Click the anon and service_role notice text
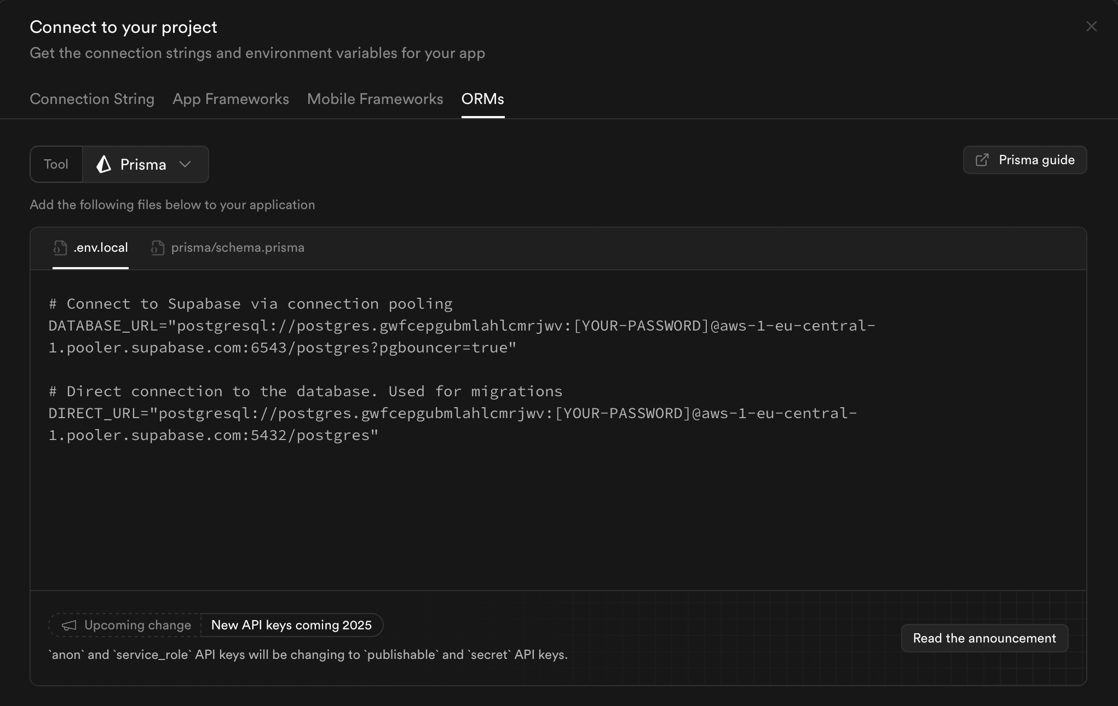 tap(308, 655)
